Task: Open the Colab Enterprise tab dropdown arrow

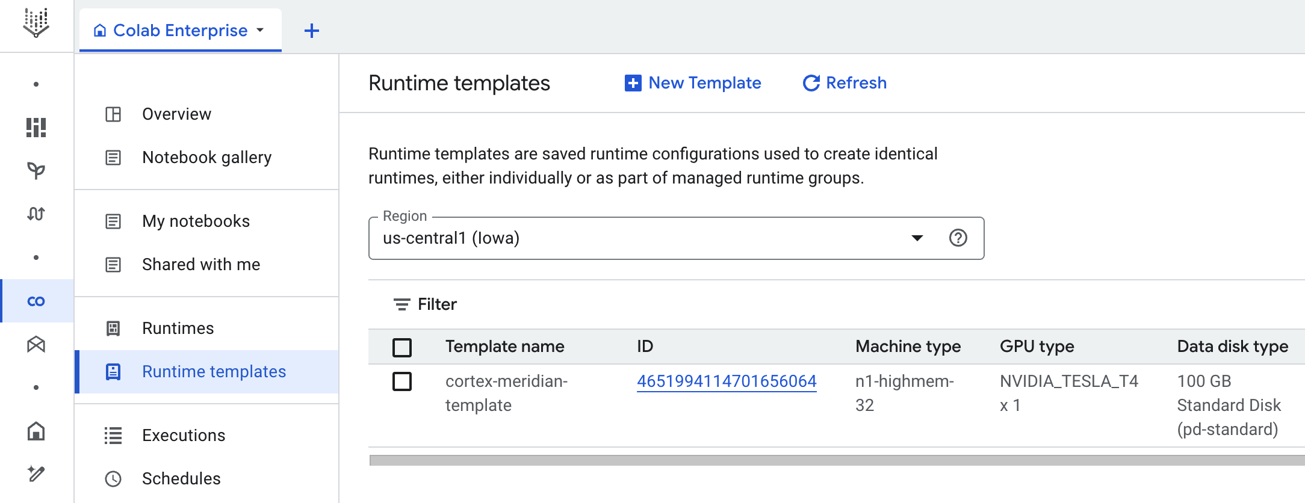Action: point(261,30)
